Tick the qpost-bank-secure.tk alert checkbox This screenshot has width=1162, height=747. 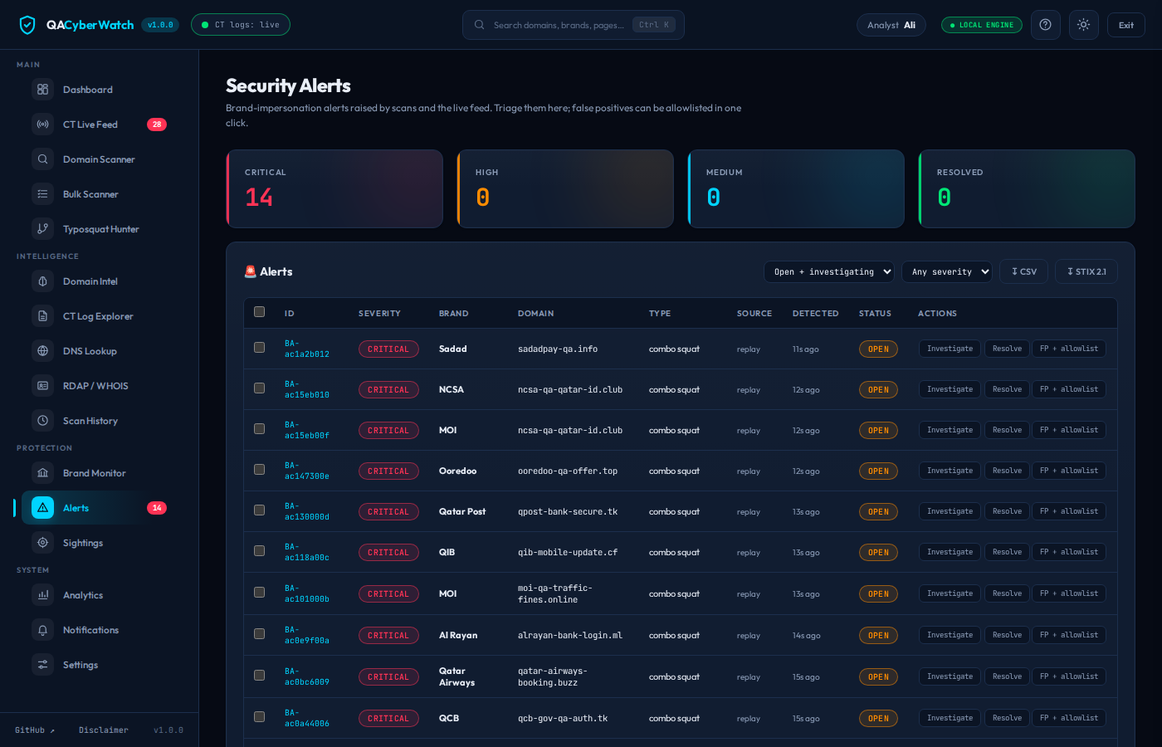260,510
